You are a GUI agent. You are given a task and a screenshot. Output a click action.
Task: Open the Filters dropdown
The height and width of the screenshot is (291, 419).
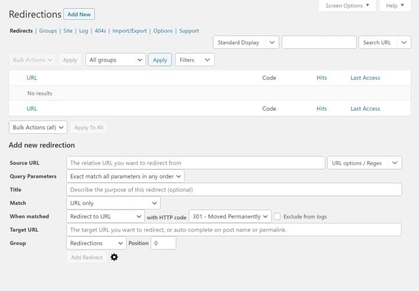tap(195, 60)
